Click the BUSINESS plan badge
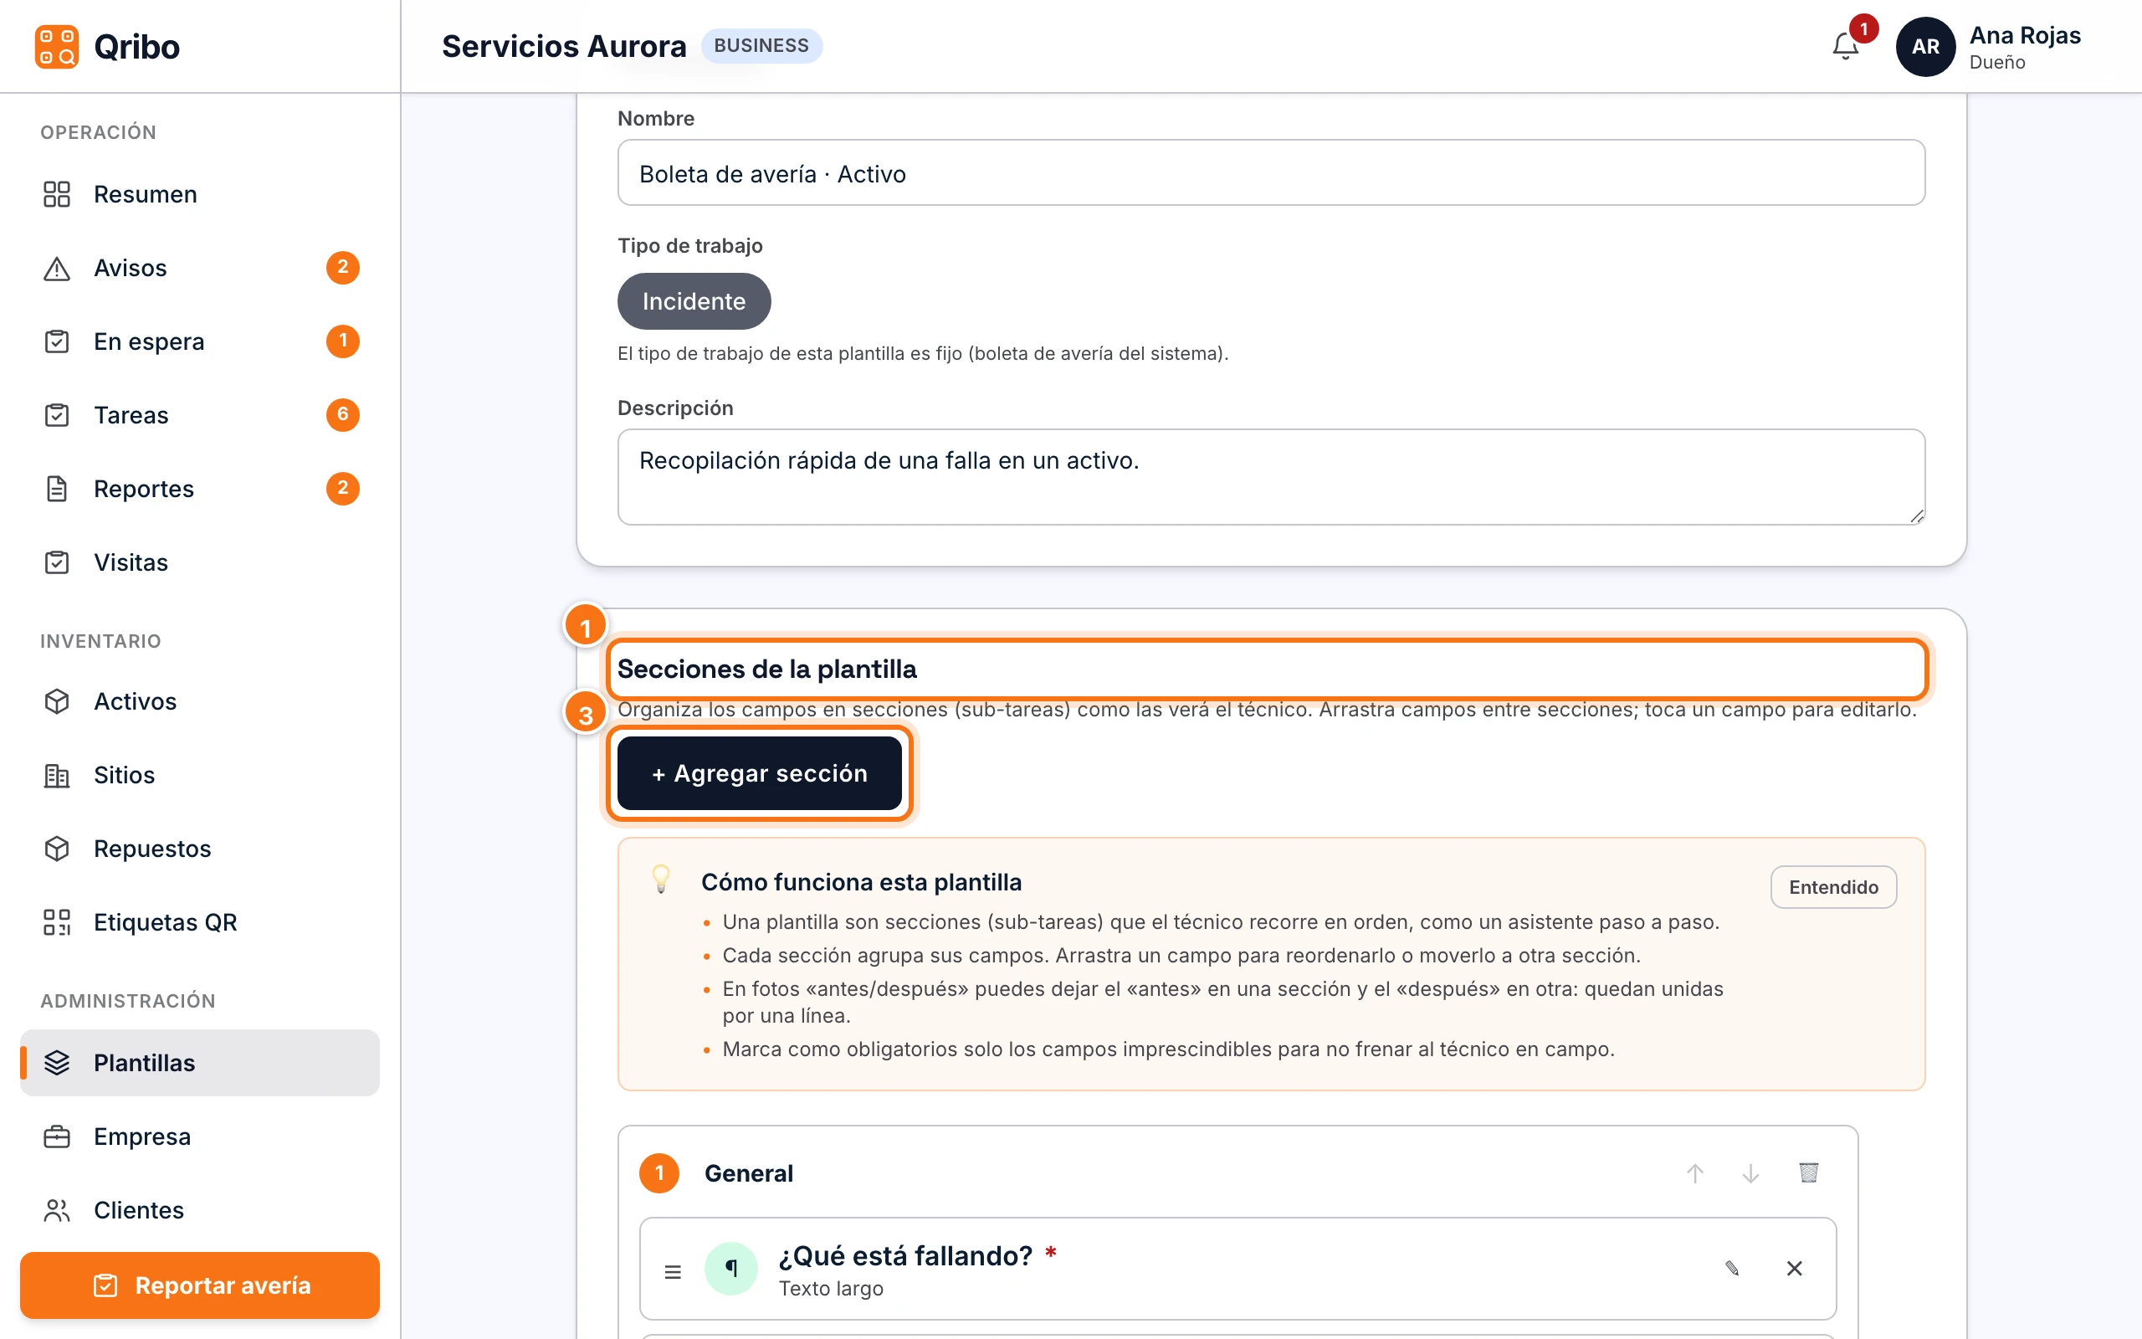Viewport: 2142px width, 1339px height. click(761, 45)
